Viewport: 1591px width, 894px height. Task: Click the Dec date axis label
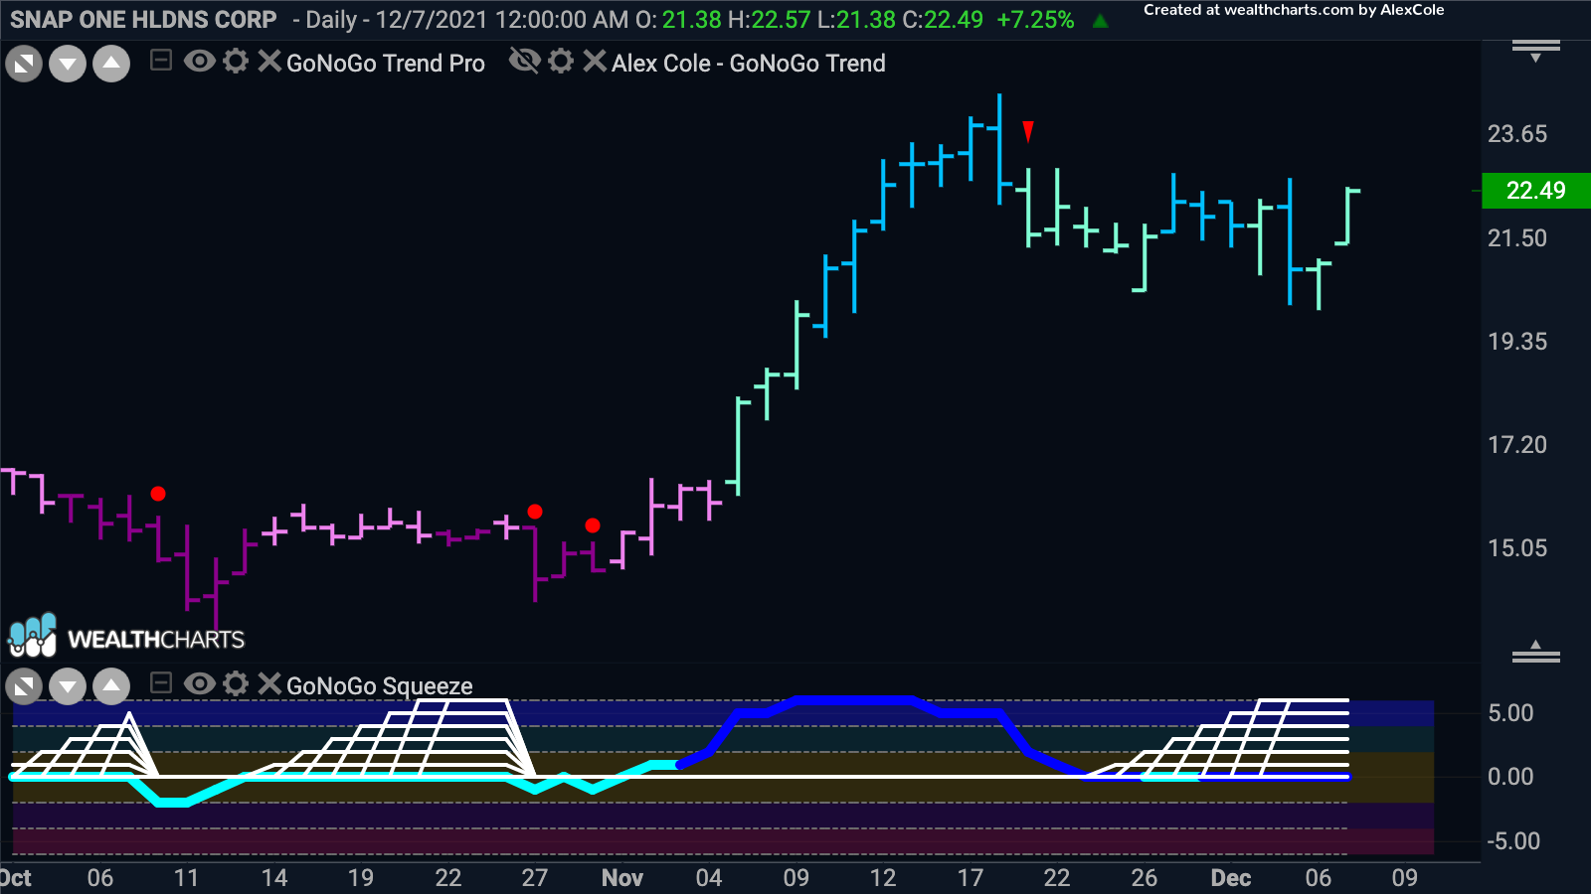click(1231, 878)
